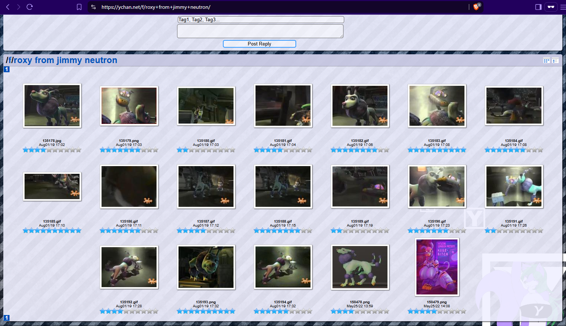Open thumbnail for 135178.jpg
Viewport: 566px width, 326px height.
(52, 106)
